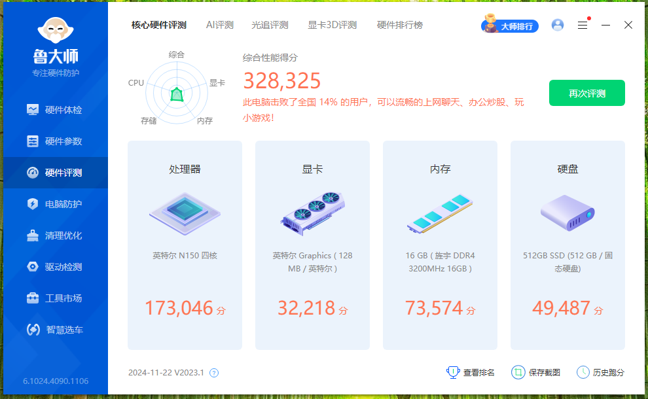
Task: Select the 处理器 card title
Action: point(185,169)
